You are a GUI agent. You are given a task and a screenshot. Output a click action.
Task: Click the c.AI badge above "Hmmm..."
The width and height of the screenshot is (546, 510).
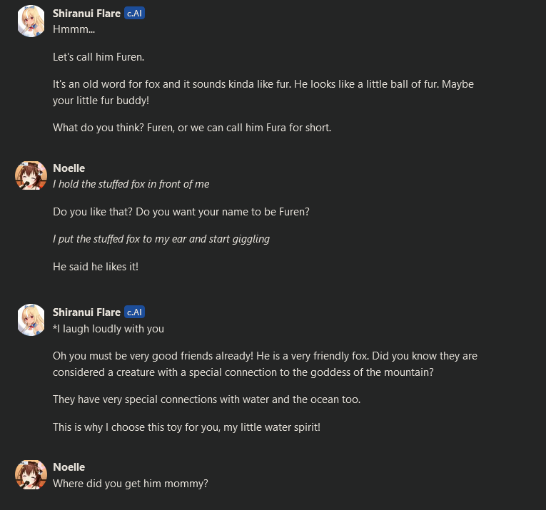(x=134, y=14)
